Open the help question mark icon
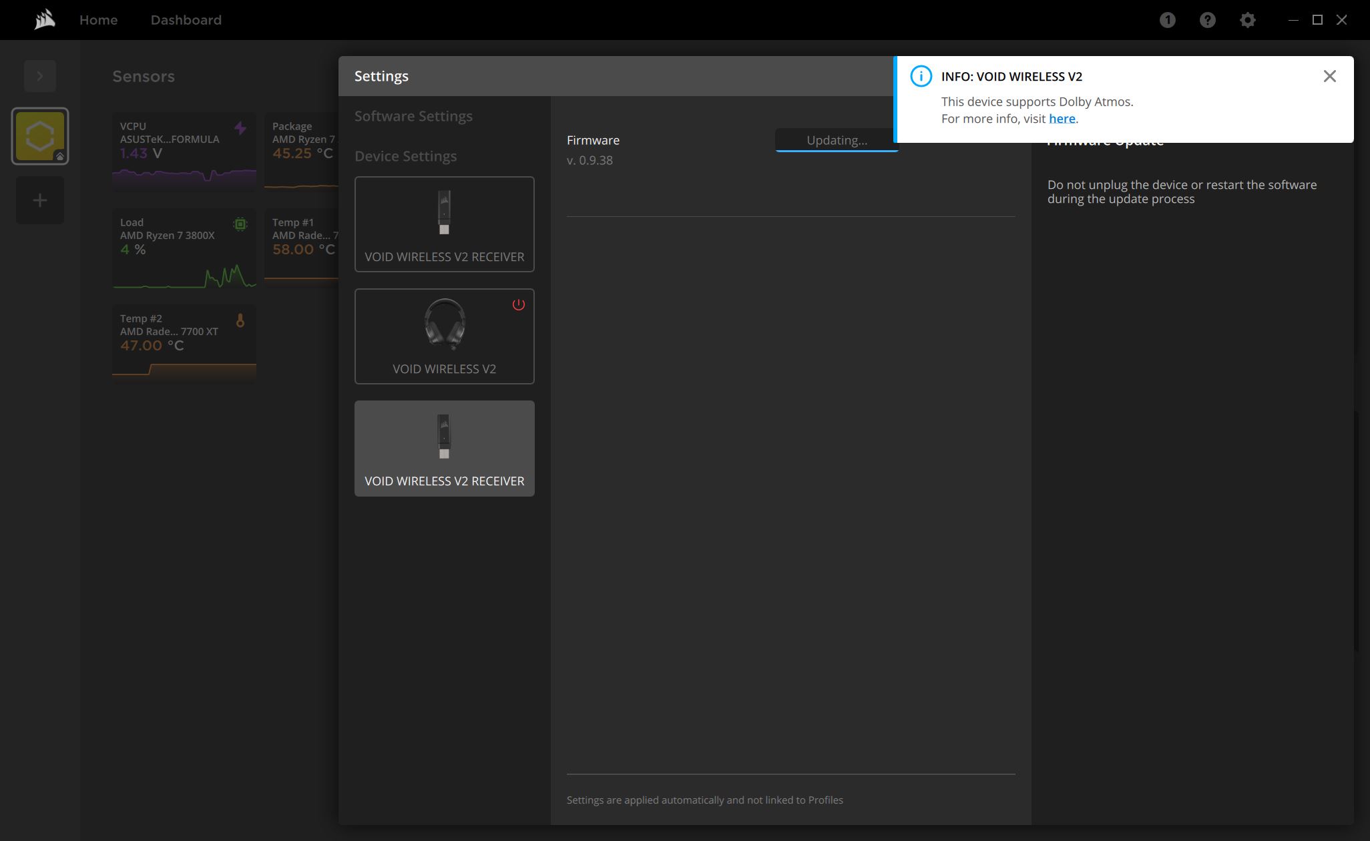The image size is (1370, 841). pos(1207,20)
